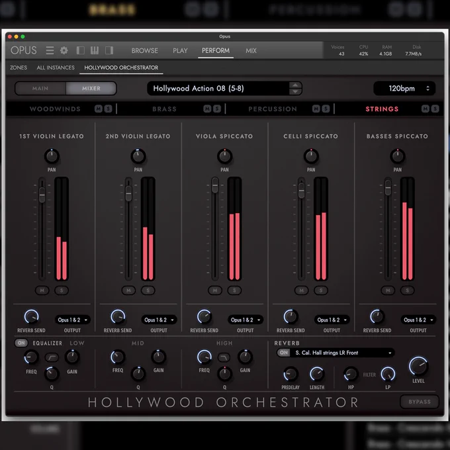
Task: Adjust the Basses Spiccato pan knob
Action: [x=398, y=156]
